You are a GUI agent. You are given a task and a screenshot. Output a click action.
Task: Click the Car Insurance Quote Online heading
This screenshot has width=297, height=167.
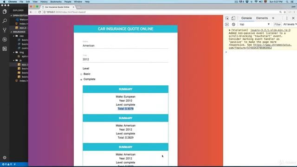click(125, 29)
